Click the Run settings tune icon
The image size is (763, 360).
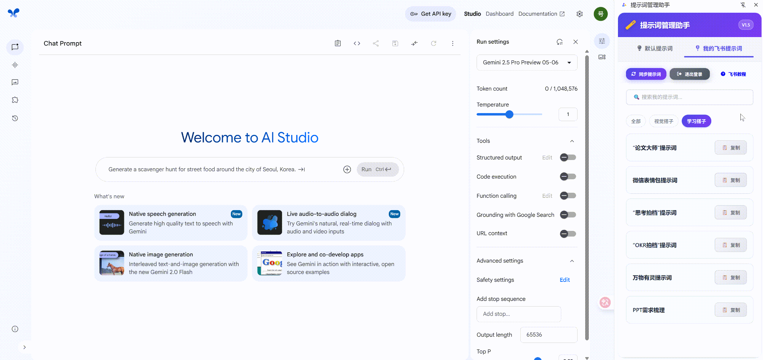602,41
